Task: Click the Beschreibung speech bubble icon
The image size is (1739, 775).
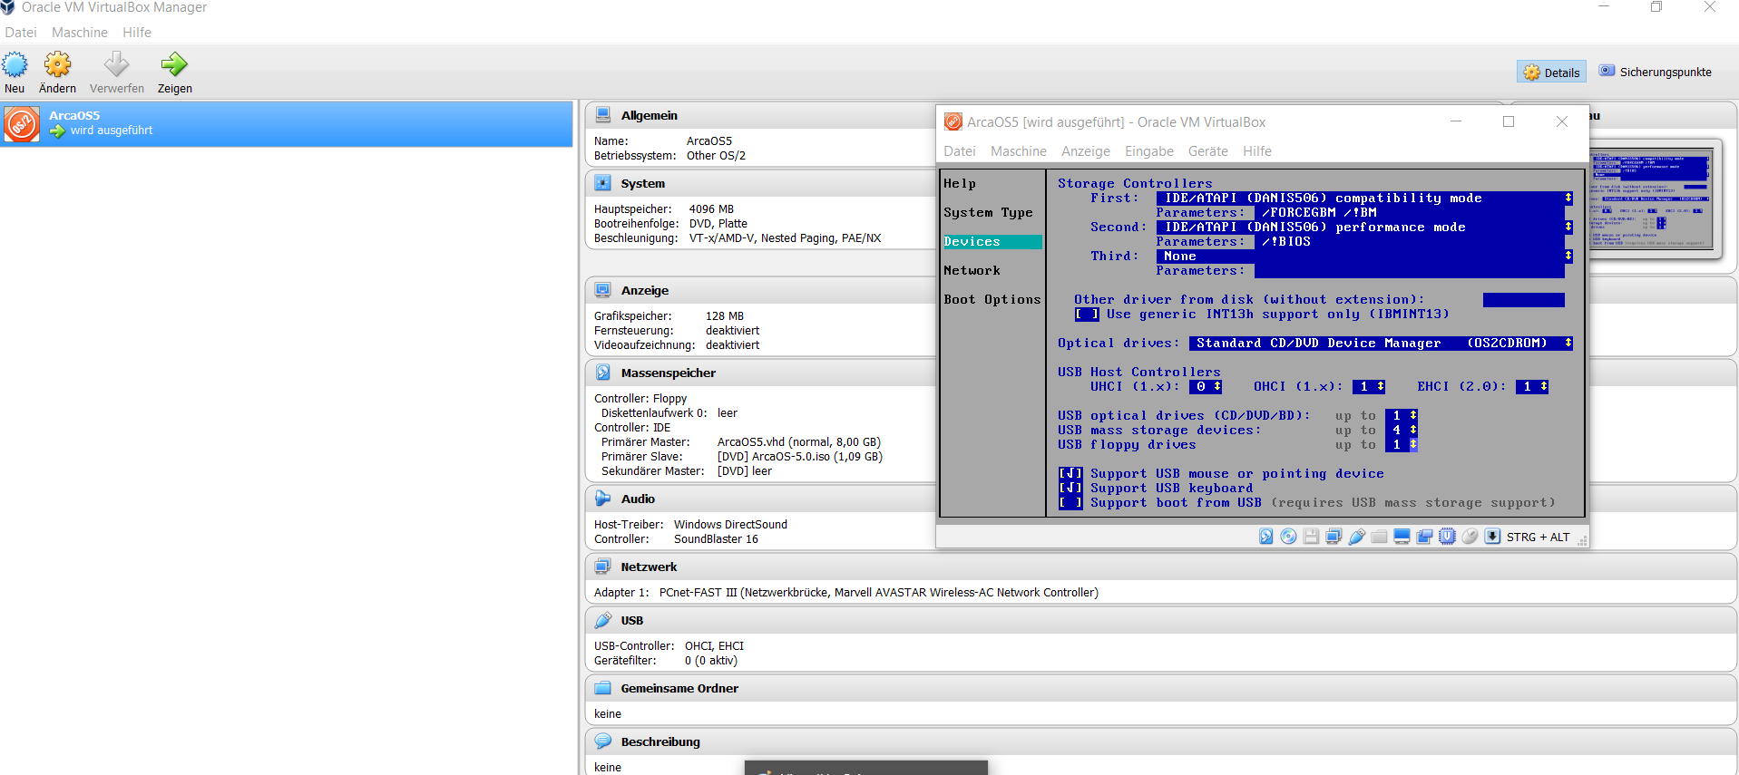Action: 602,741
